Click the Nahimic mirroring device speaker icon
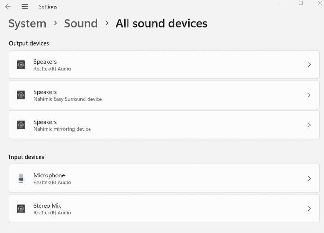The height and width of the screenshot is (233, 324). coord(21,125)
